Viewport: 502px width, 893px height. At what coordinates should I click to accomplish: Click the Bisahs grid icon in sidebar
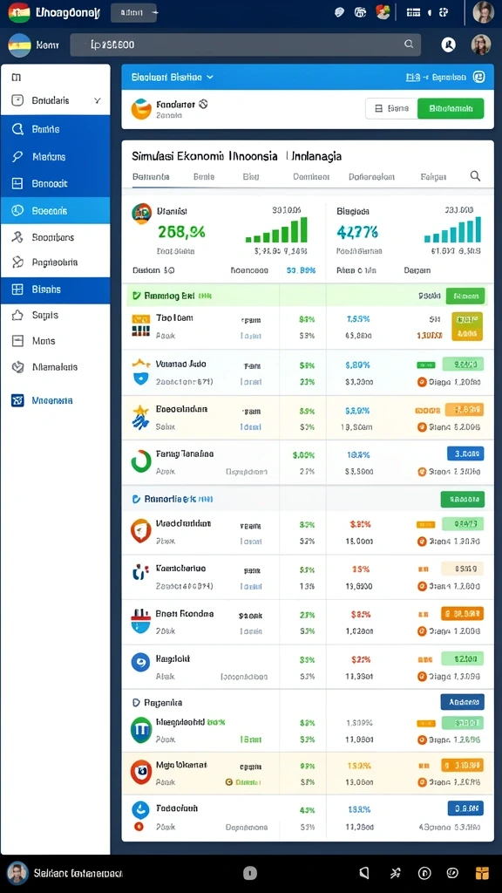[17, 290]
